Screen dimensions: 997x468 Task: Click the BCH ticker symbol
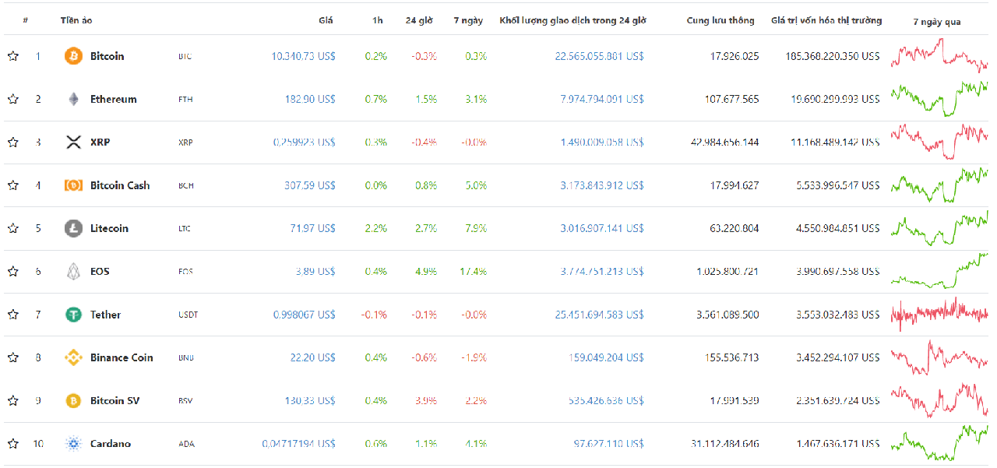185,185
